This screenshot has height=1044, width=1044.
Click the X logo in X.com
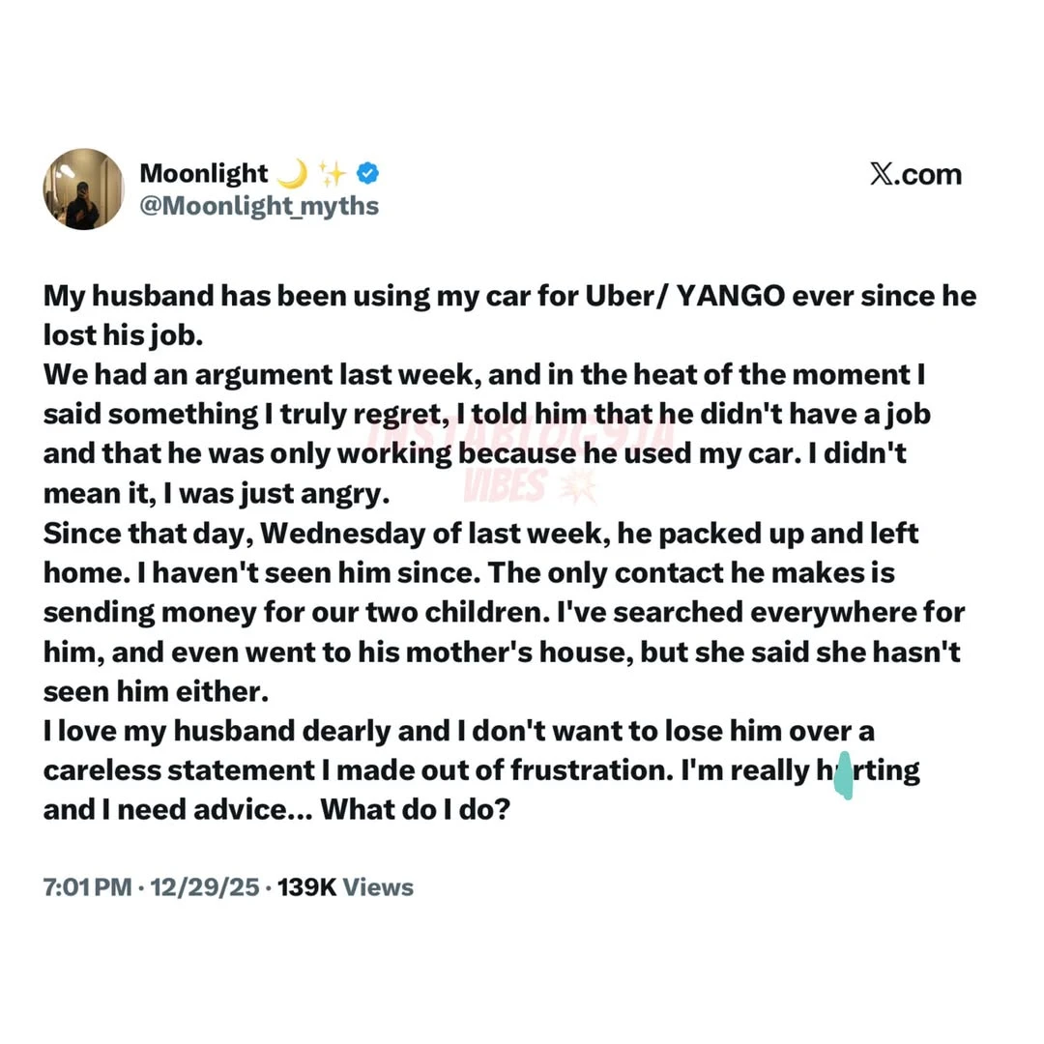pos(881,175)
